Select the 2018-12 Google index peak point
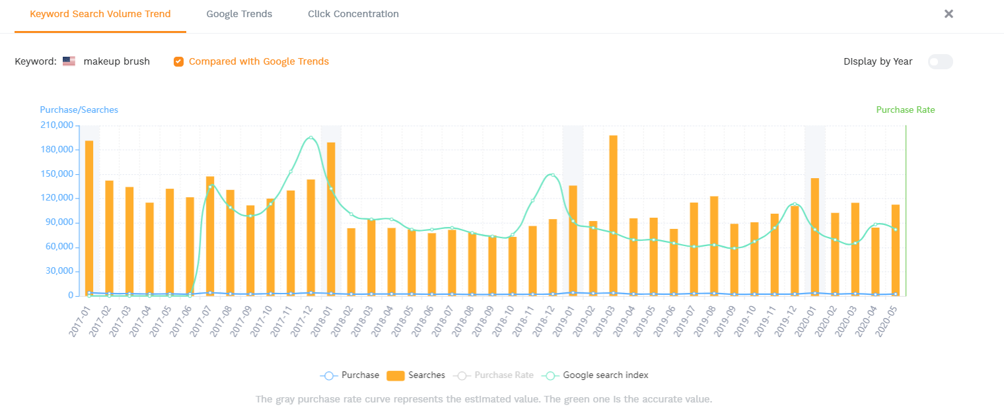The height and width of the screenshot is (413, 1004). pyautogui.click(x=552, y=175)
